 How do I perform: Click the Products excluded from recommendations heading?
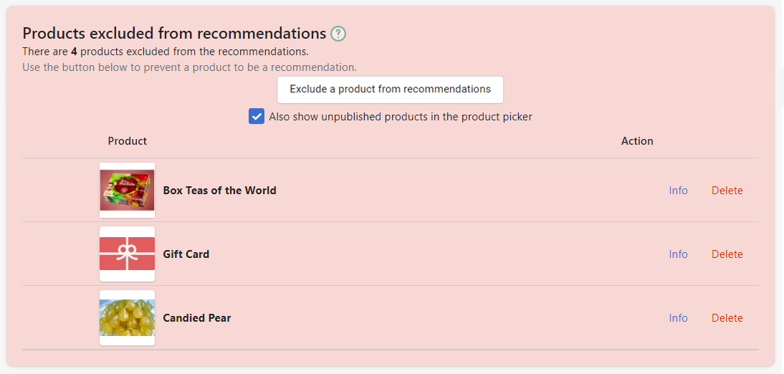click(174, 34)
